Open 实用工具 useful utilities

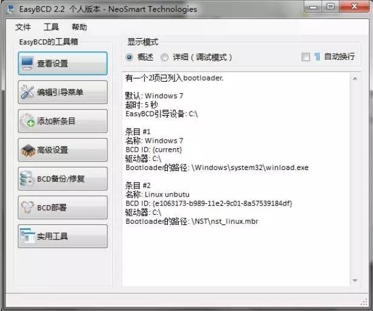63,237
